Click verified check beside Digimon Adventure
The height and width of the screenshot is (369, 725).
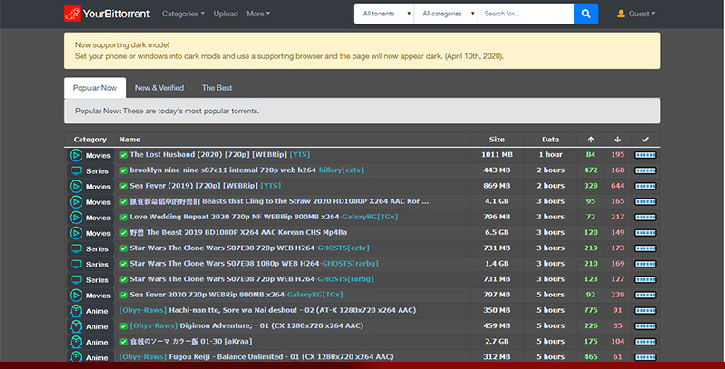123,326
